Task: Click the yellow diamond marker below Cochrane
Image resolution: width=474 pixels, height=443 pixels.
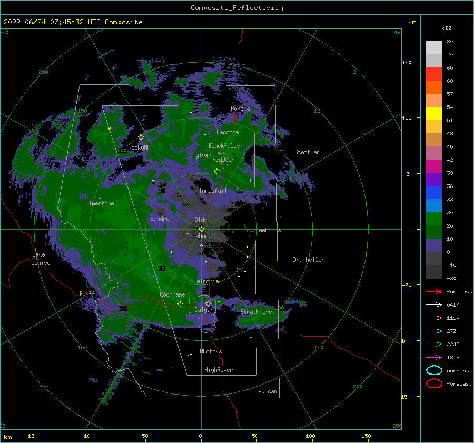Action: click(180, 304)
